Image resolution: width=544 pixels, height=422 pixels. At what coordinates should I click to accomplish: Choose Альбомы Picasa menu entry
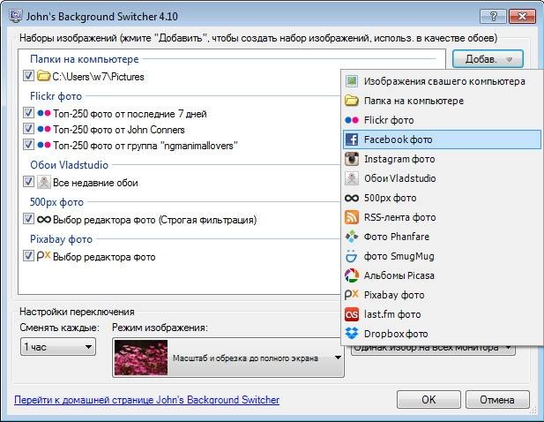pyautogui.click(x=442, y=275)
